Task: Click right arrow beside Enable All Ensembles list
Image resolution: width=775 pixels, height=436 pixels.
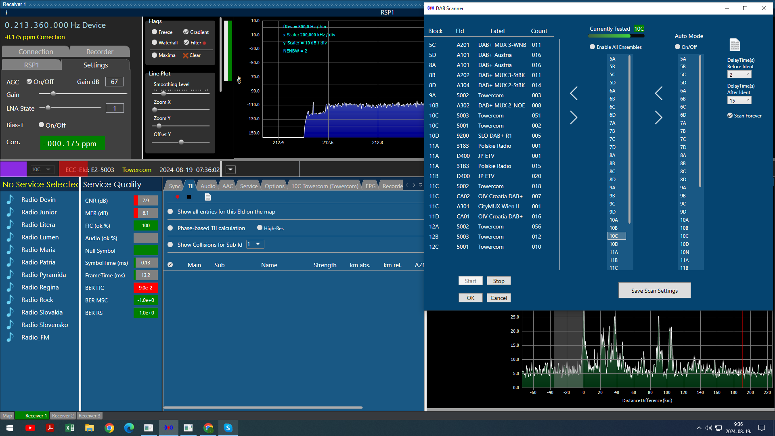Action: [x=574, y=117]
